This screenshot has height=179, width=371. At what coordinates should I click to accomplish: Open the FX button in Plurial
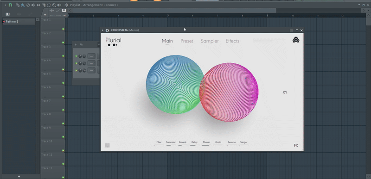[296, 146]
